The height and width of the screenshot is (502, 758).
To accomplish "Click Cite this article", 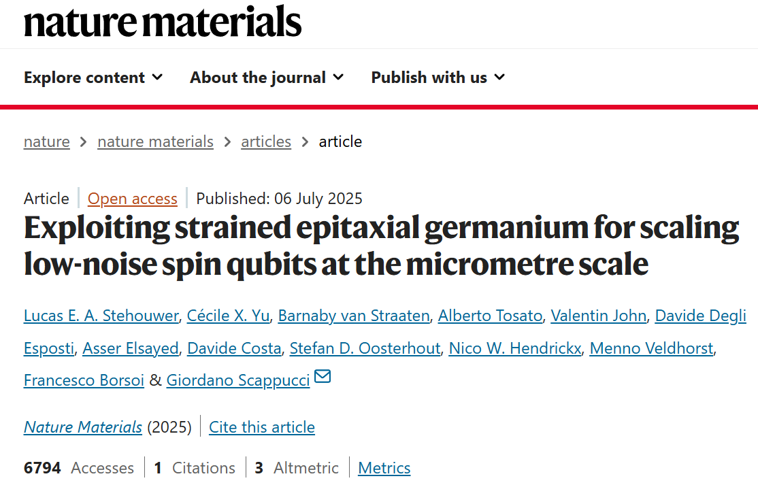I will click(262, 427).
